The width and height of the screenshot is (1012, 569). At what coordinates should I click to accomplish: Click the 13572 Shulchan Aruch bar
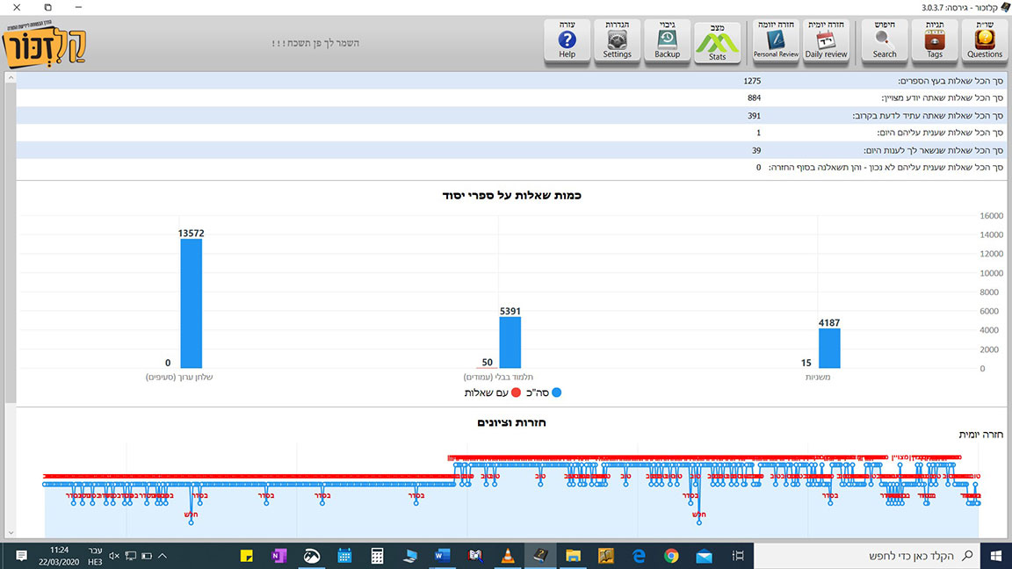[x=192, y=303]
